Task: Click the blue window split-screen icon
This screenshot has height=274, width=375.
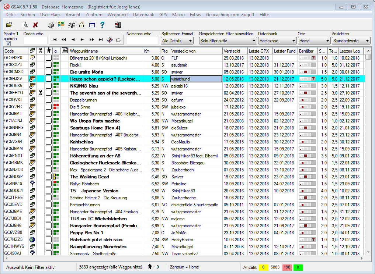Action: [92, 25]
